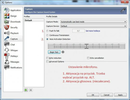
Task: Open the Chat speech bubble icon
Action: [7, 44]
